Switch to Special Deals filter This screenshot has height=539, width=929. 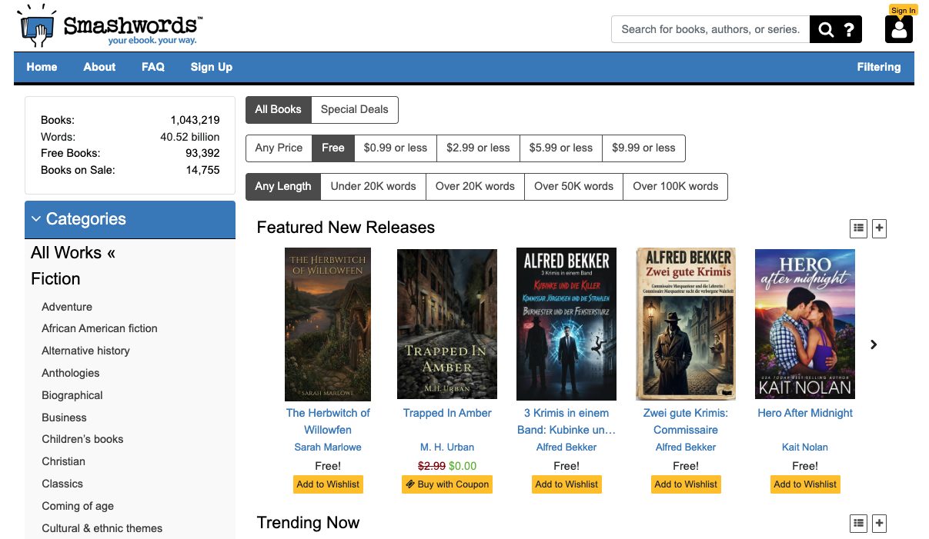pos(354,109)
